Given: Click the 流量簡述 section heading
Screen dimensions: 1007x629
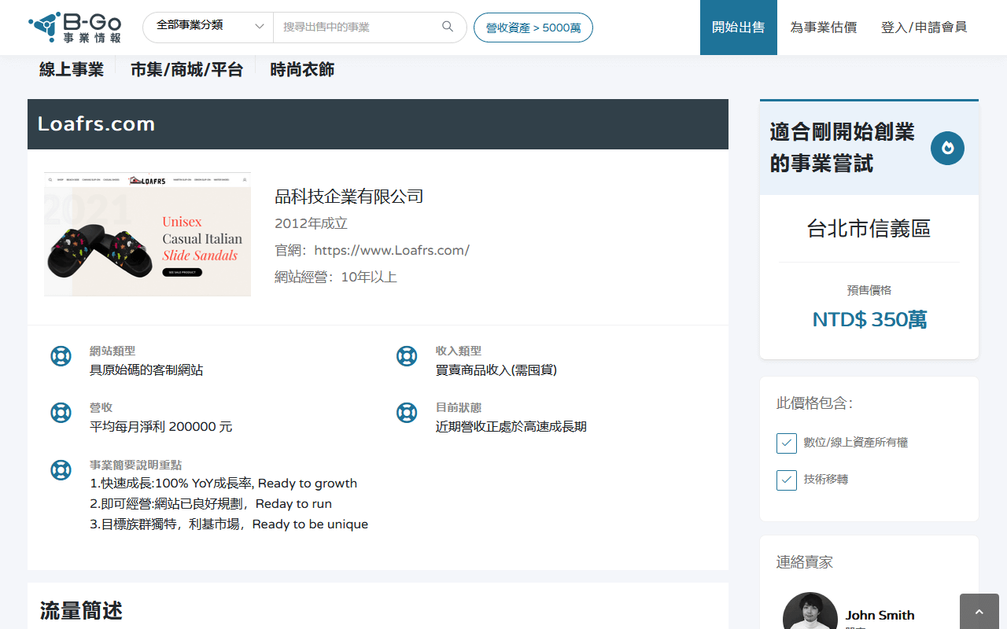Looking at the screenshot, I should 81,610.
